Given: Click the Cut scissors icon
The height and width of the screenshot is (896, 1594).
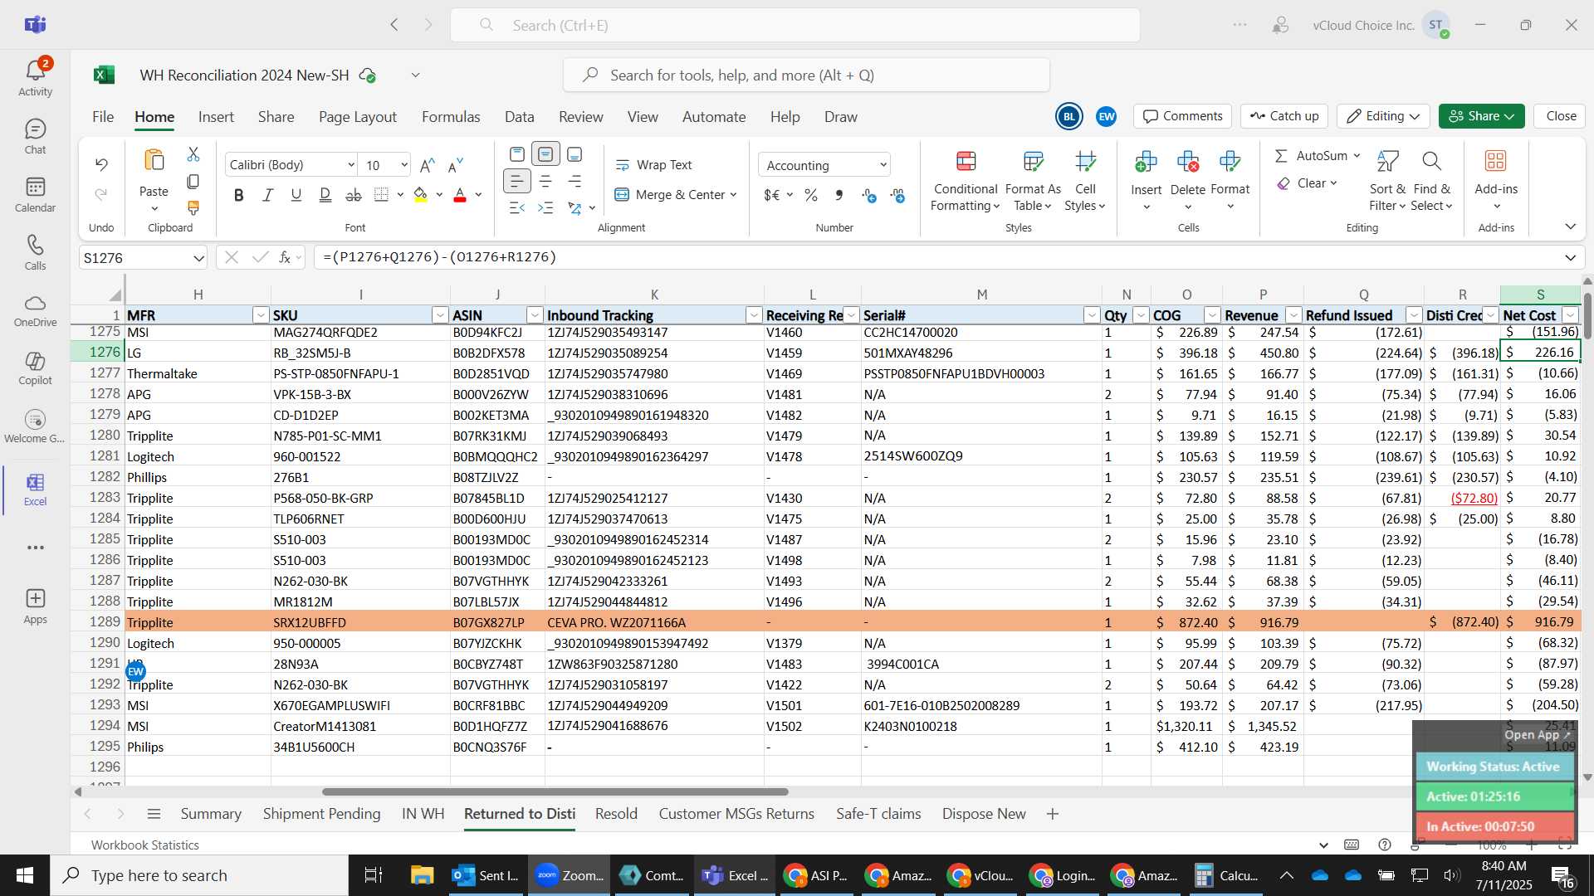Looking at the screenshot, I should (193, 154).
